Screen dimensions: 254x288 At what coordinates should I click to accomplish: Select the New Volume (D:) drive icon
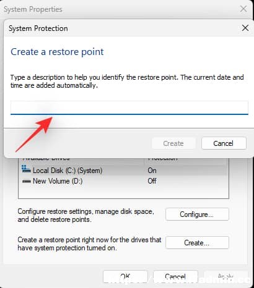[27, 181]
